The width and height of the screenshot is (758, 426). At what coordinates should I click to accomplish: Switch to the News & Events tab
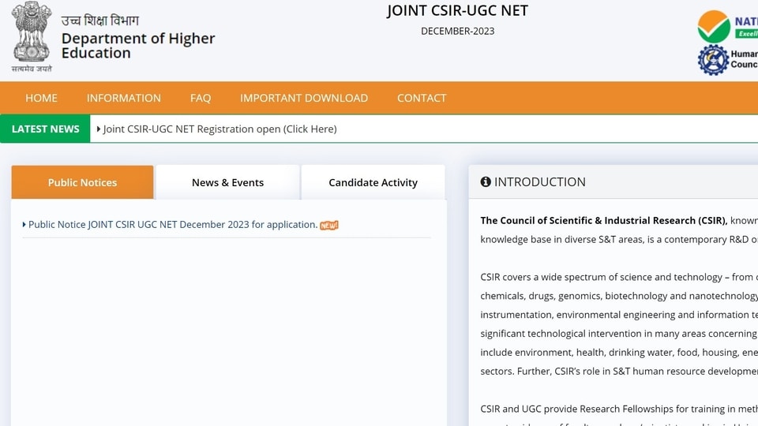pos(227,182)
